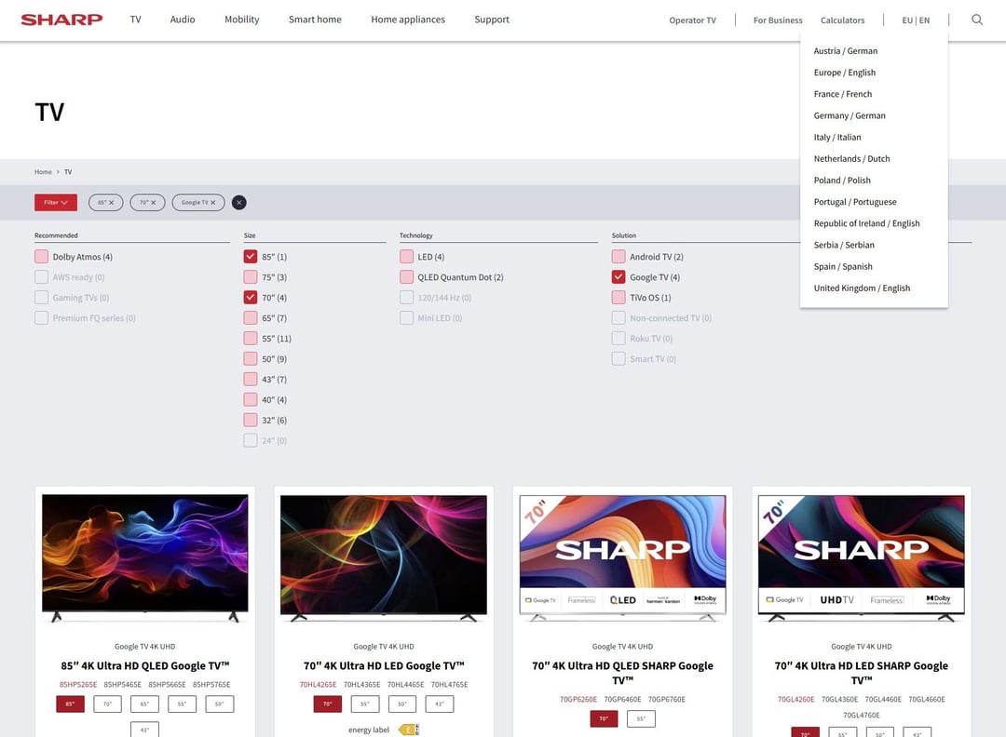The image size is (1006, 737).
Task: Select model 70HL4365E
Action: click(361, 685)
